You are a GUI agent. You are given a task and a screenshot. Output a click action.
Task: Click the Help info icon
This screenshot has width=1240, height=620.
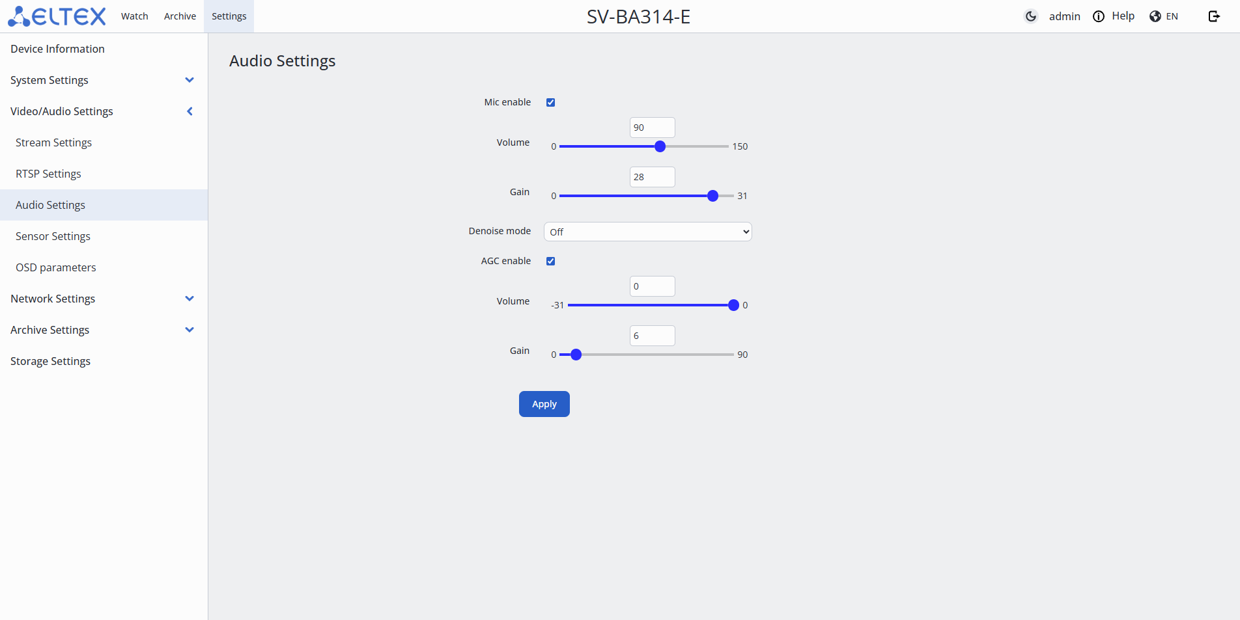point(1099,16)
